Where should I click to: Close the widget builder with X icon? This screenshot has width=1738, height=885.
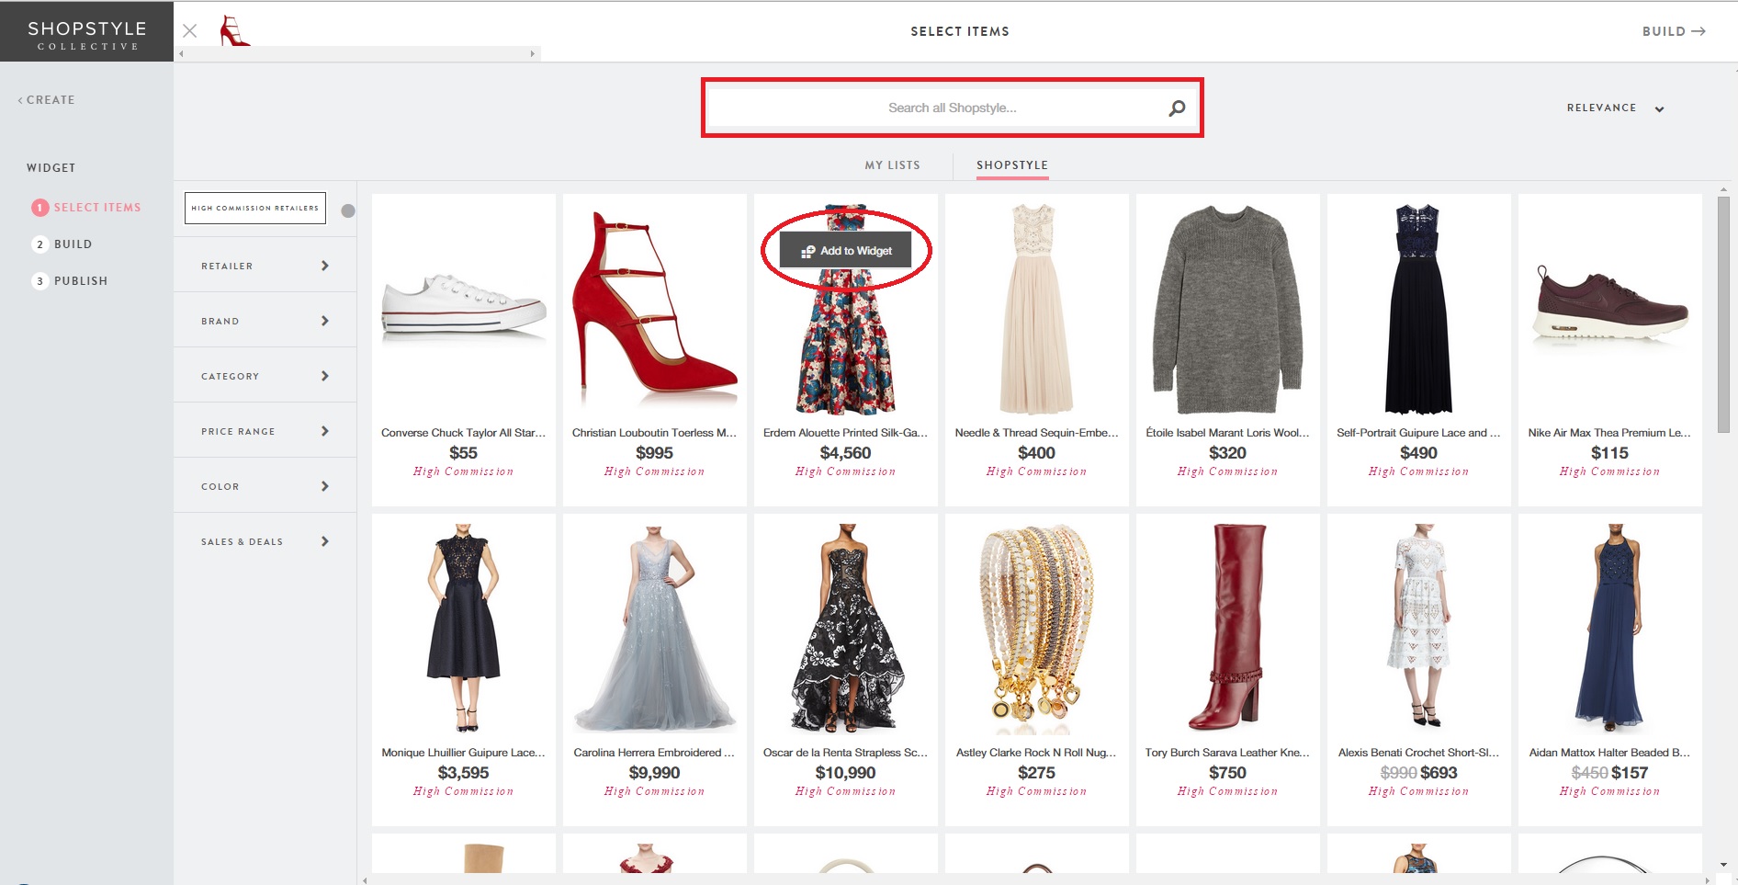(190, 30)
